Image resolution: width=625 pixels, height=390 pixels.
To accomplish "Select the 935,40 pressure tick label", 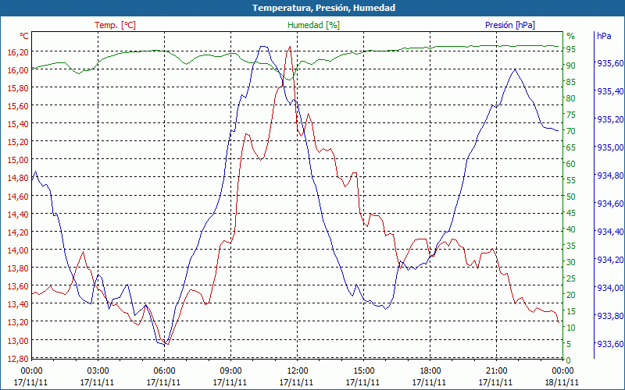I will coord(610,91).
